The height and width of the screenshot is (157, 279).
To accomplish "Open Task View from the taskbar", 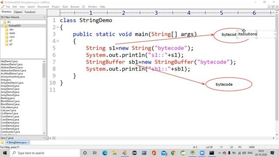I will (x=95, y=153).
